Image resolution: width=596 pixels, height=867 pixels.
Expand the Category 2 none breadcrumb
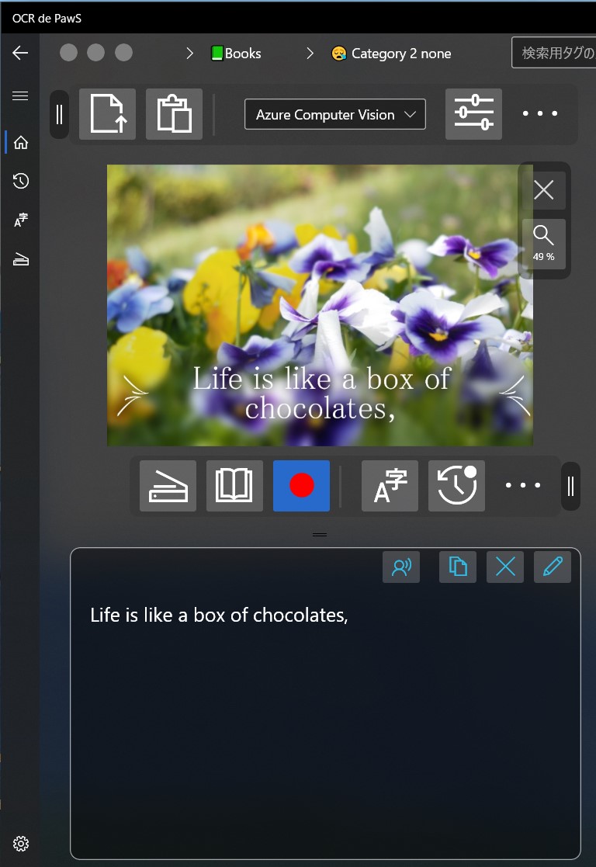[x=391, y=54]
